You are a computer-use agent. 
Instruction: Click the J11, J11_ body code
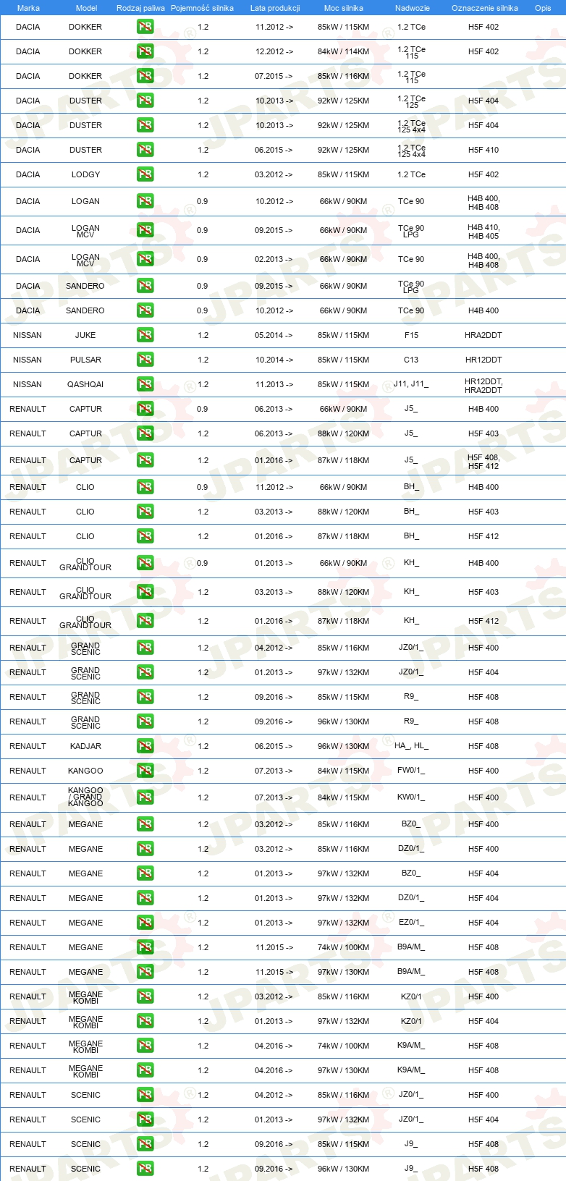tap(411, 384)
